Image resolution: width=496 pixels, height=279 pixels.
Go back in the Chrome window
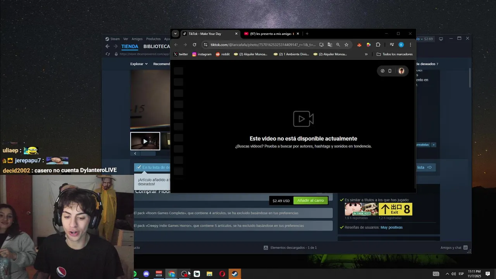click(x=176, y=45)
